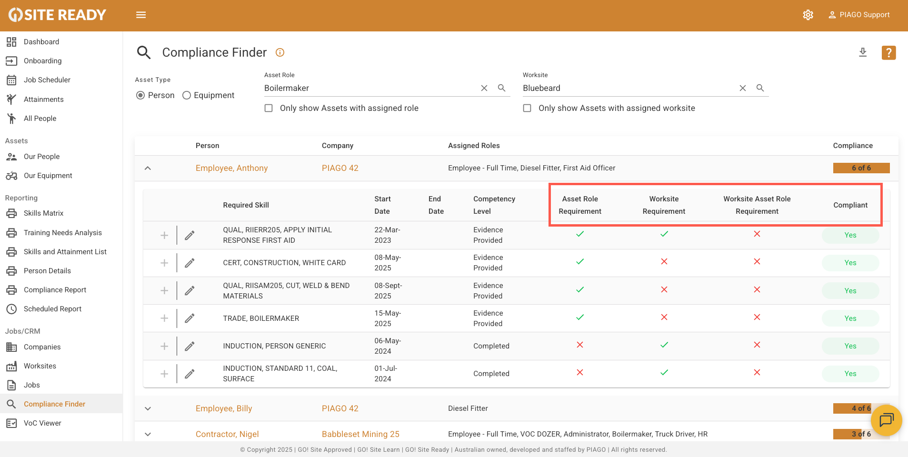
Task: Open the orange help question mark icon
Action: point(888,52)
